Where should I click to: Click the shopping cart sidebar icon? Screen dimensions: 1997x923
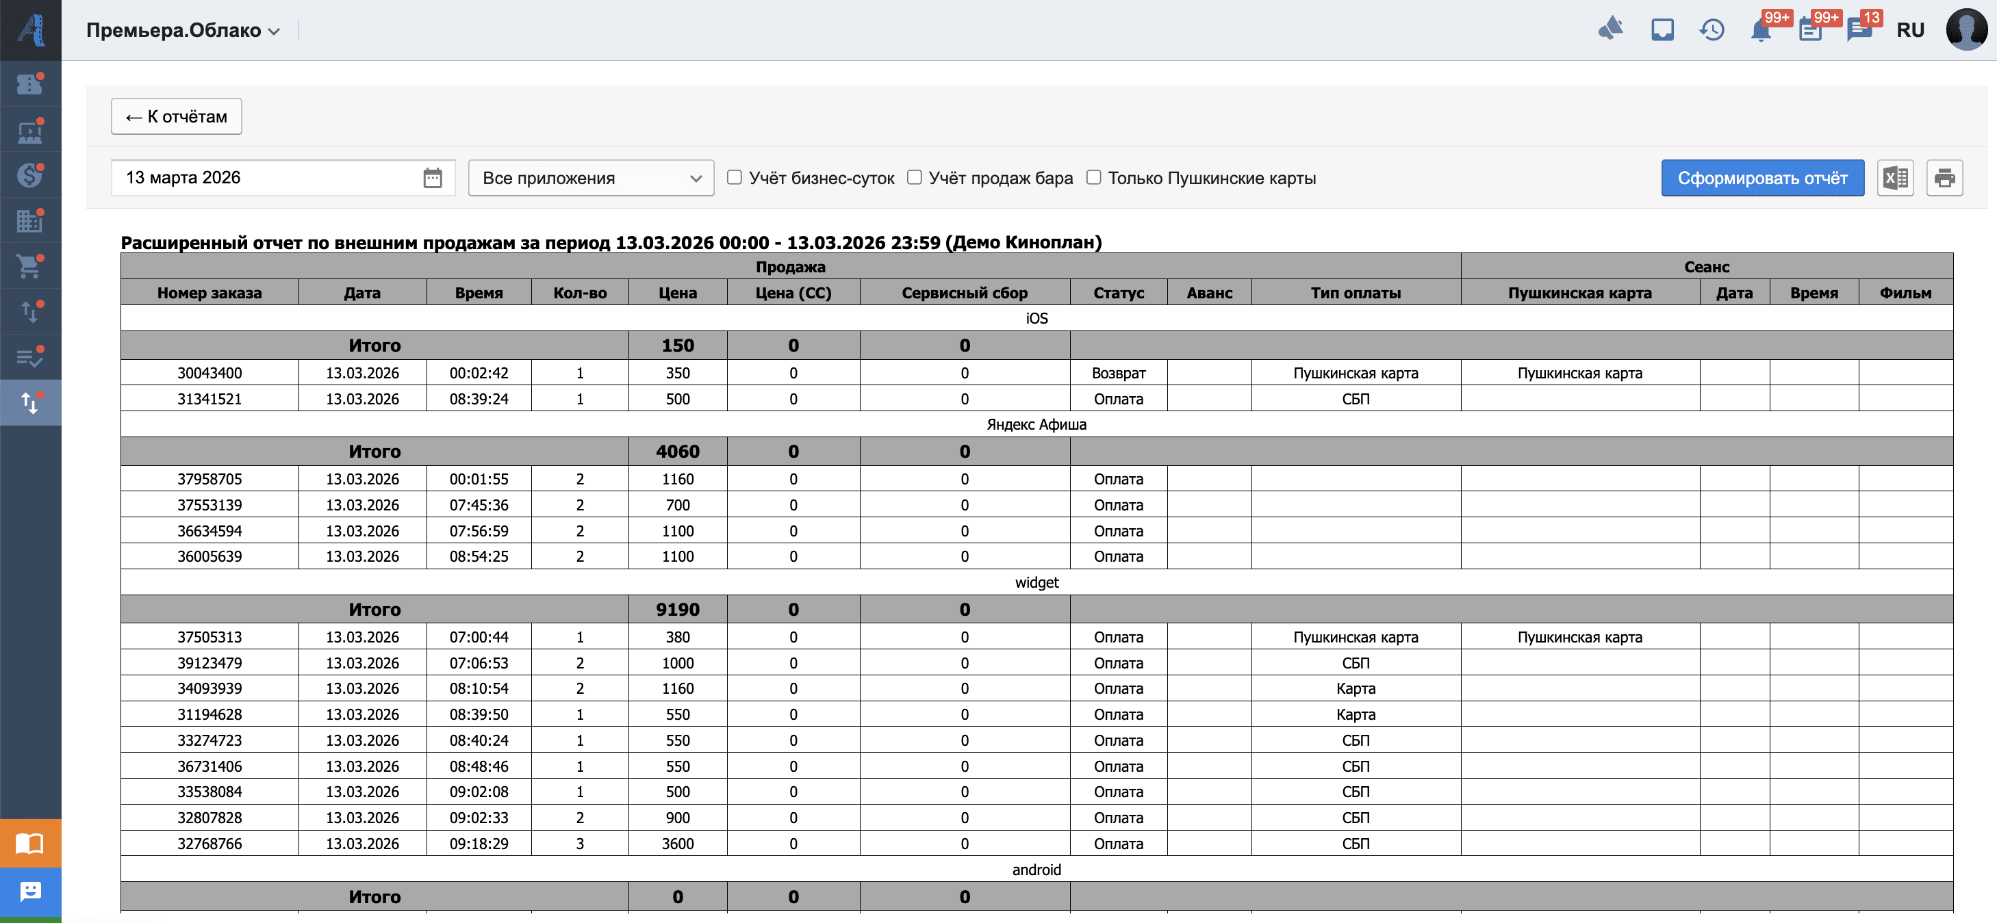[x=29, y=267]
